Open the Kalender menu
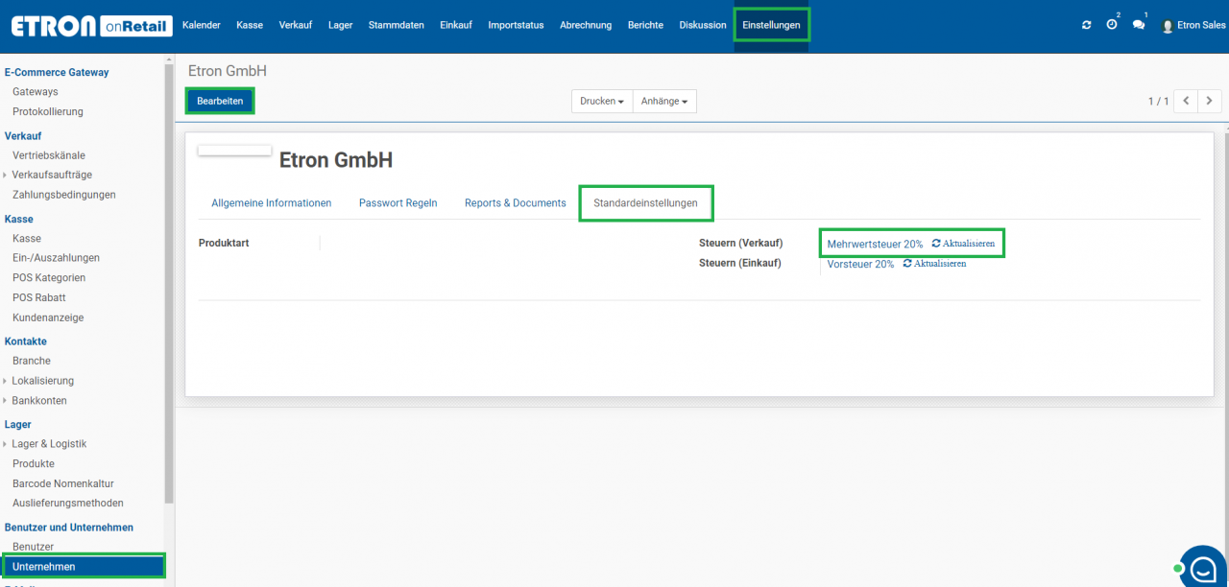Viewport: 1229px width, 587px height. [x=201, y=26]
